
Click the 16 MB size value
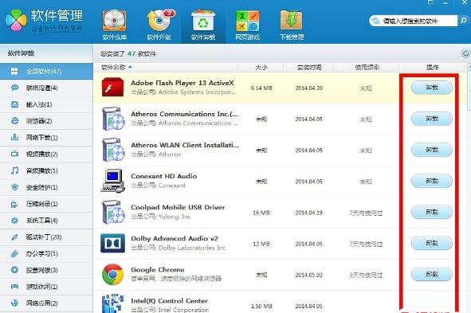tap(261, 213)
